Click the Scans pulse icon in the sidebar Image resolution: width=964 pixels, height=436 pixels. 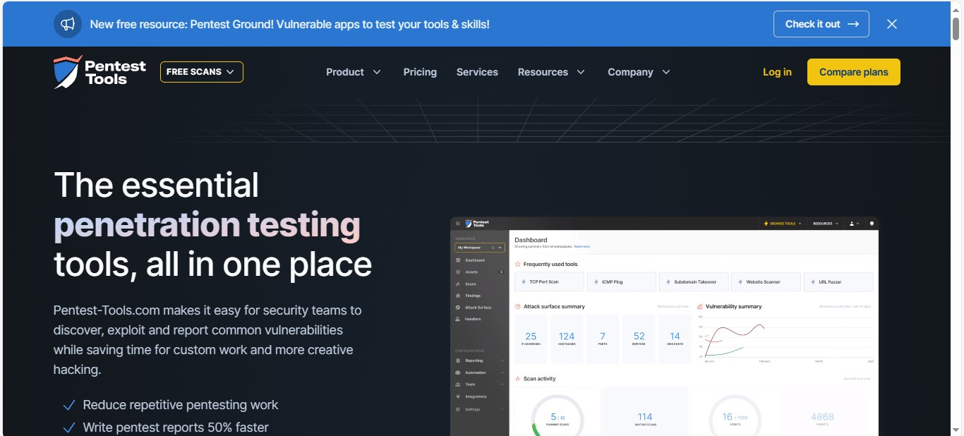(458, 284)
